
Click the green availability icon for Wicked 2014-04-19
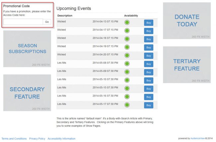(x=127, y=47)
